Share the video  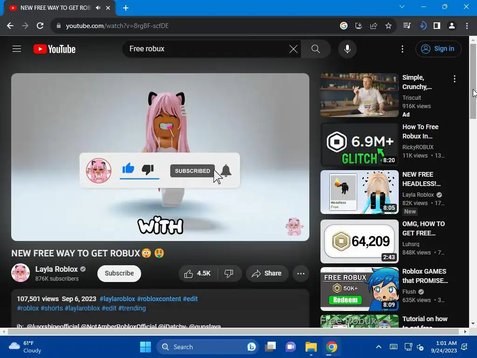267,273
